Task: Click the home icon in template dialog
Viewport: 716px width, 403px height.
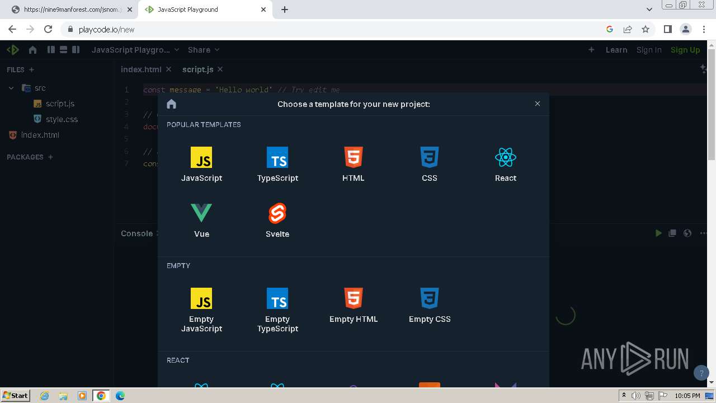Action: 172,104
